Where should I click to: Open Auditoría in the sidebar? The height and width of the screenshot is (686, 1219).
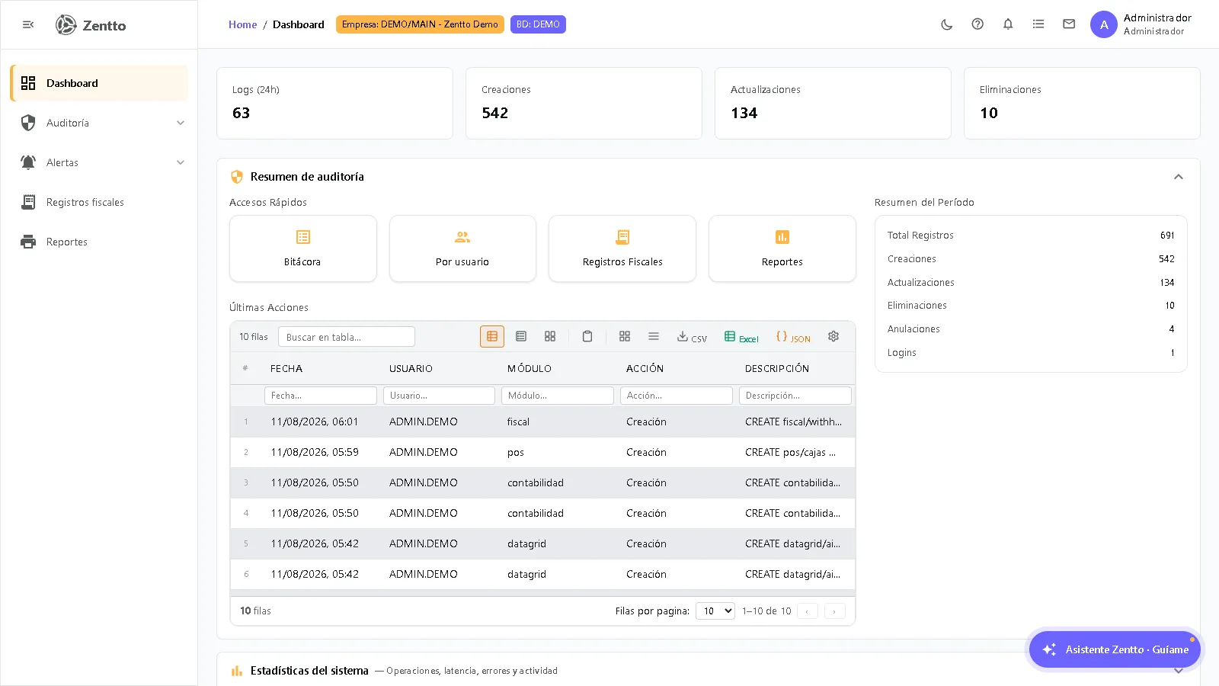point(99,123)
